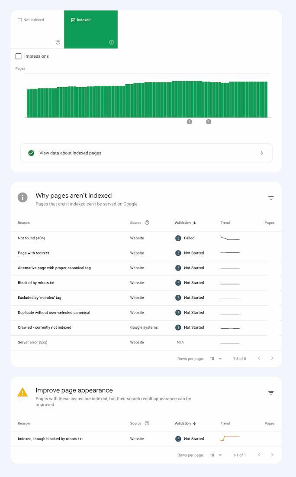
Task: Click Failed status icon for Not found (404)
Action: (178, 238)
